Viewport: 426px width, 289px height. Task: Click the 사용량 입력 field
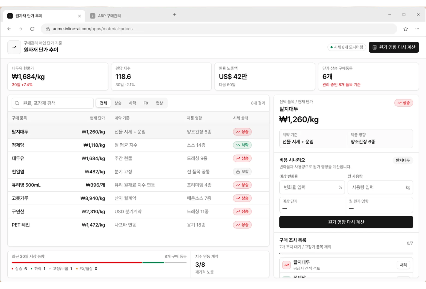[380, 187]
